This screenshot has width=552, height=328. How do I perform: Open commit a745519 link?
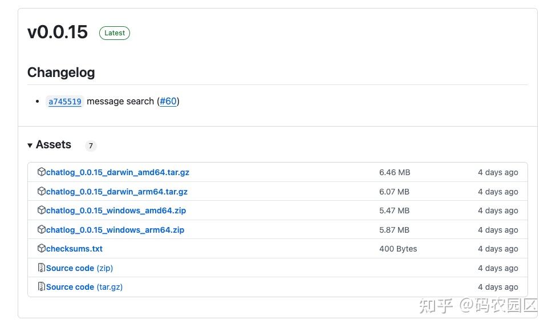65,102
